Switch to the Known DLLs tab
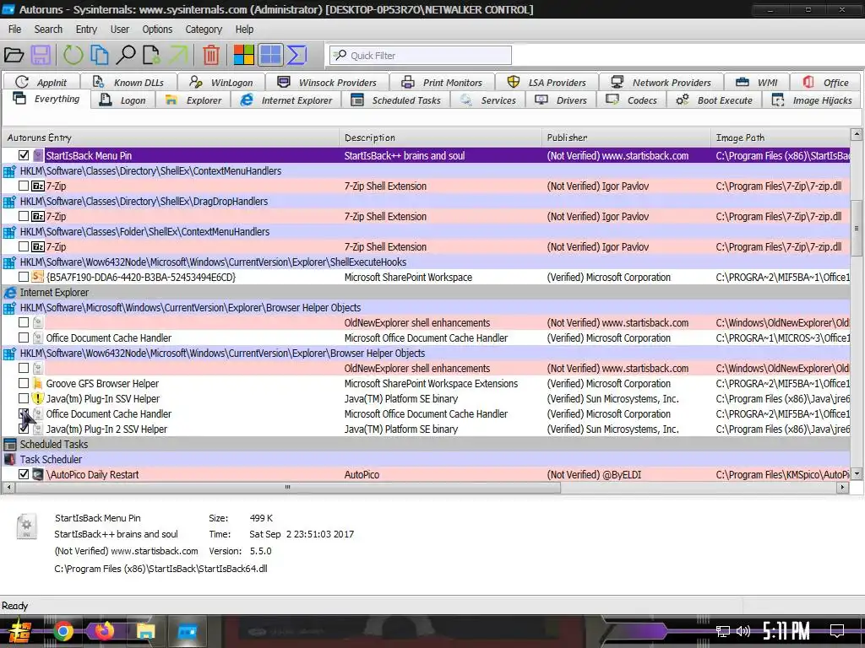The width and height of the screenshot is (865, 648). pos(128,82)
